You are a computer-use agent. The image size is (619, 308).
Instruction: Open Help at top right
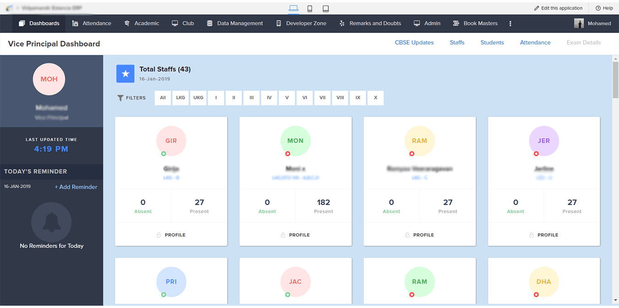[604, 8]
